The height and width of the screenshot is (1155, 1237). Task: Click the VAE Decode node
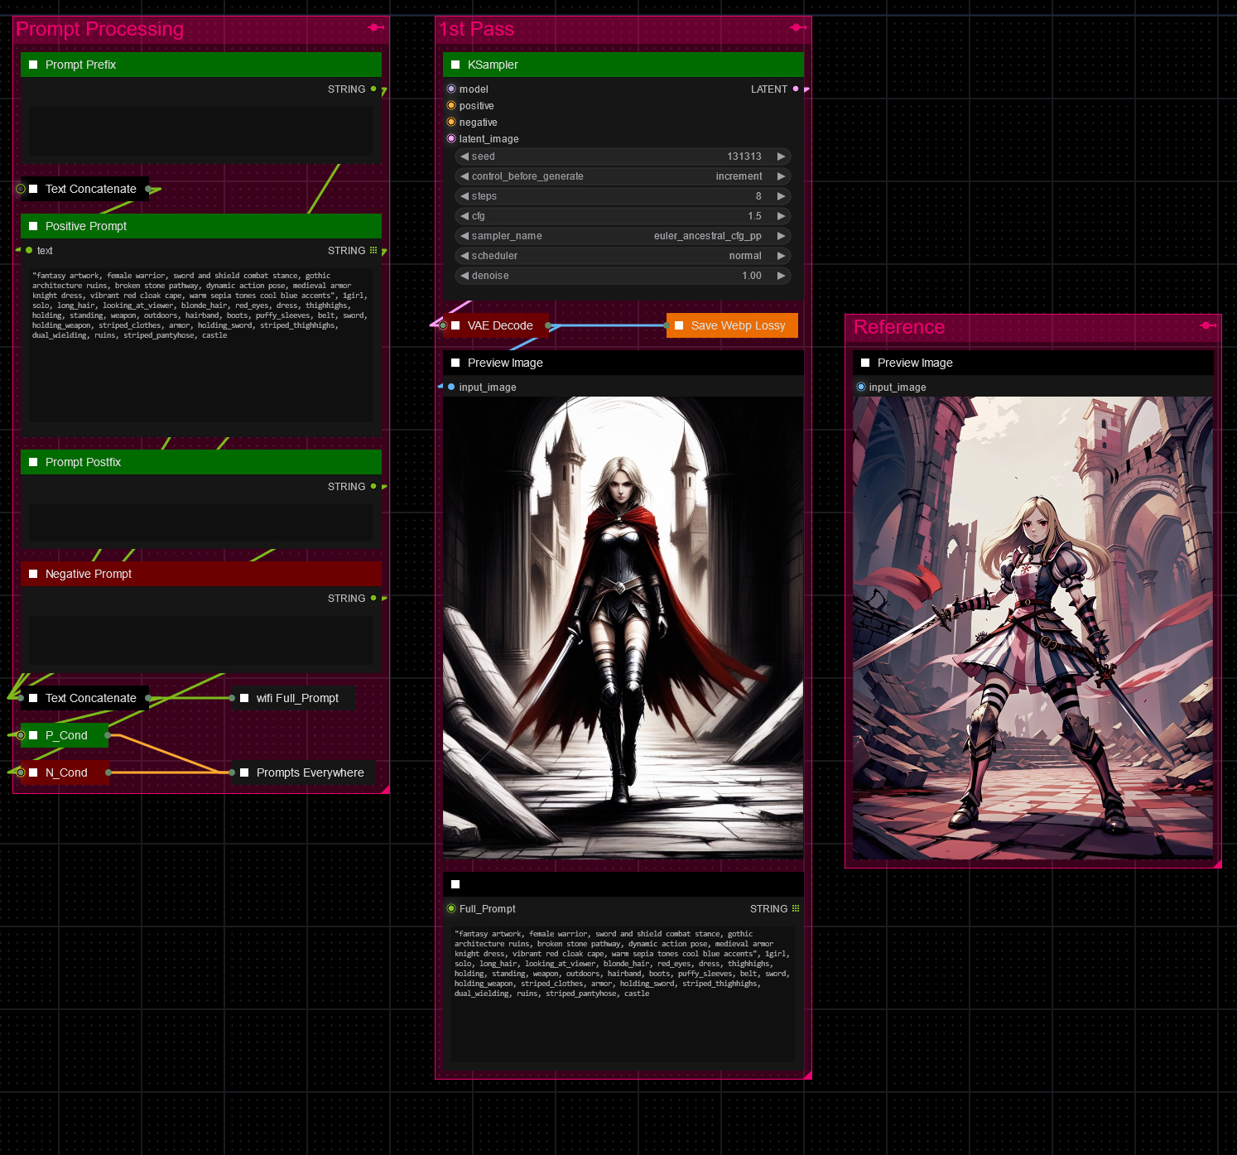pyautogui.click(x=499, y=325)
